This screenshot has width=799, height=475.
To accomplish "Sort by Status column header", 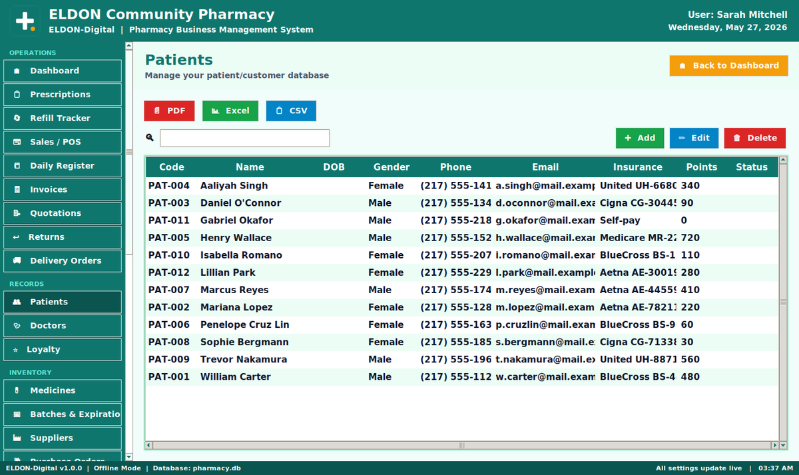I will tap(752, 167).
